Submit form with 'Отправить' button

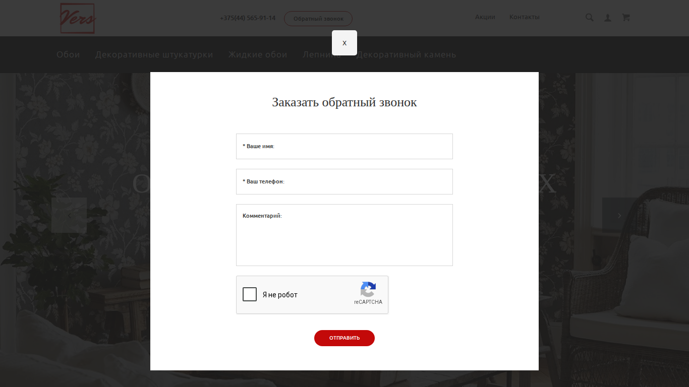[x=344, y=338]
